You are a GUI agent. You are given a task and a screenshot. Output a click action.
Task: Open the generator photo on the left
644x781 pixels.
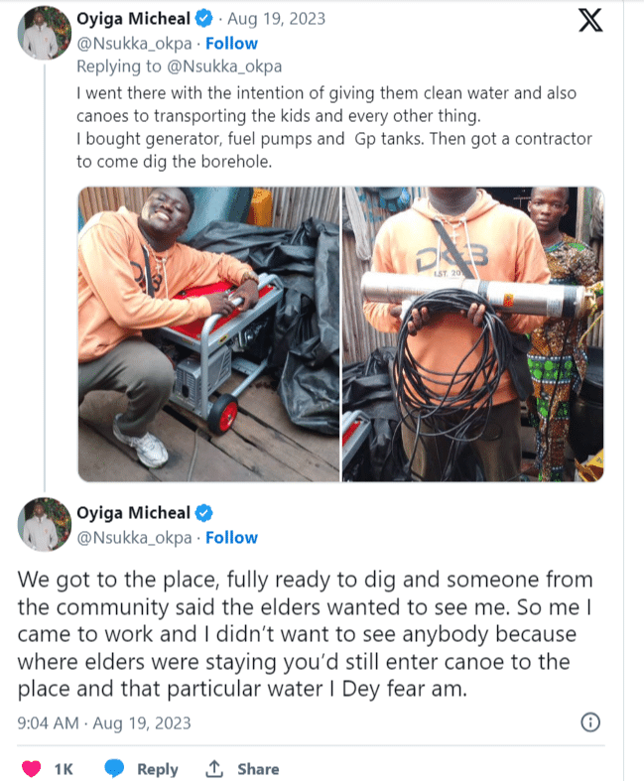coord(208,335)
